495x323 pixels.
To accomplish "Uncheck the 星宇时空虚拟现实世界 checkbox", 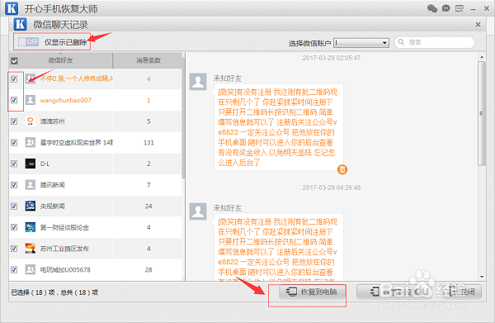I will [14, 143].
